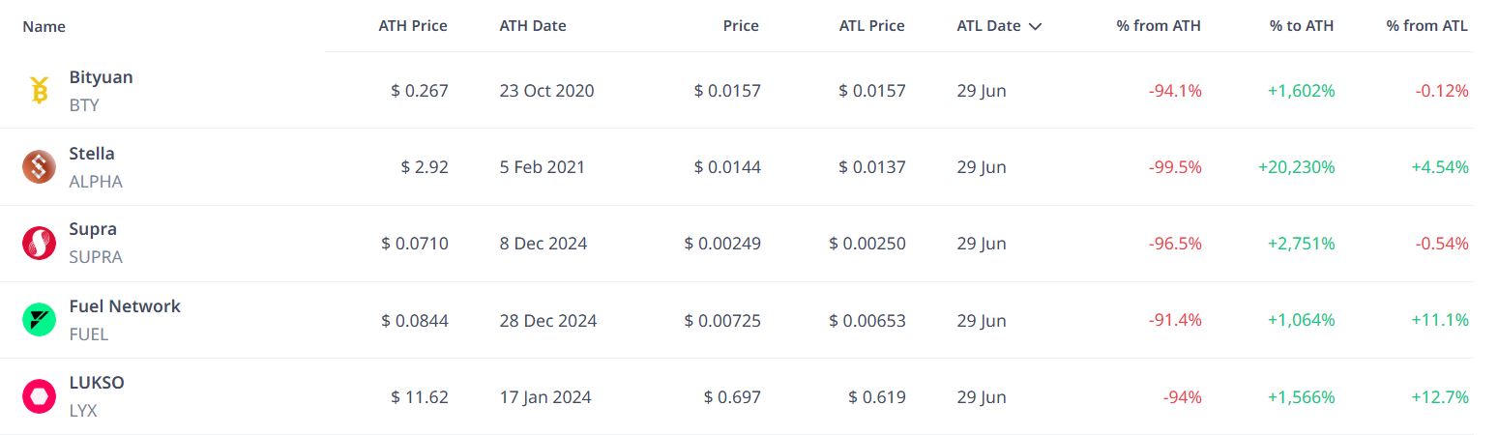Click the ATL Date sort arrow
The width and height of the screenshot is (1498, 435).
point(1035,27)
